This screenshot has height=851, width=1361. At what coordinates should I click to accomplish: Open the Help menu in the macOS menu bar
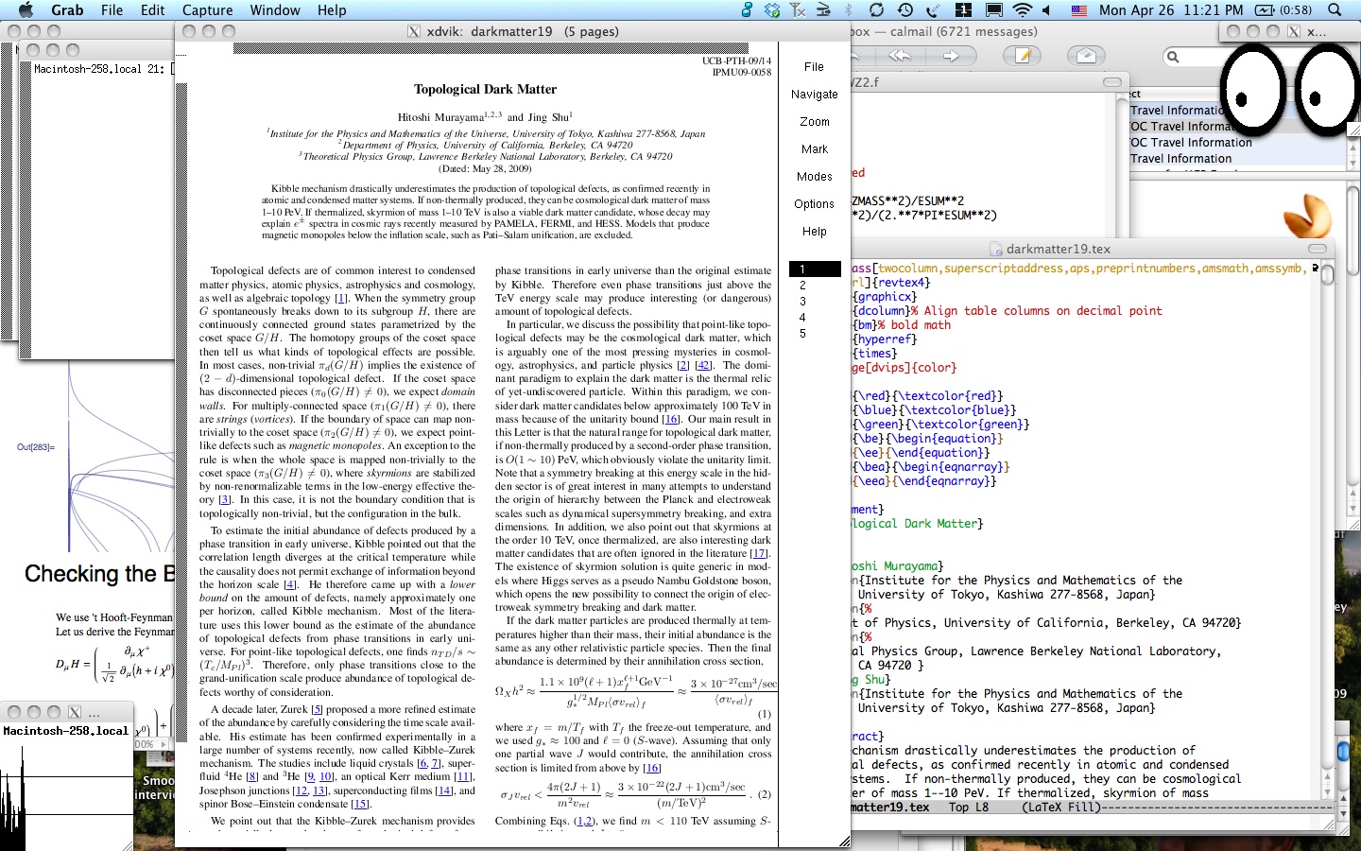332,9
